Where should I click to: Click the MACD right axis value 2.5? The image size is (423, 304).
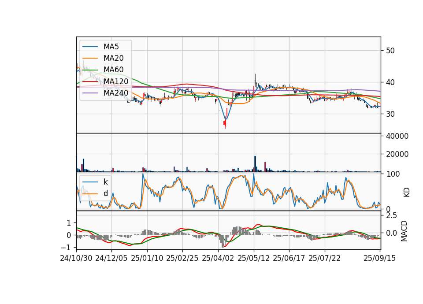pyautogui.click(x=392, y=215)
